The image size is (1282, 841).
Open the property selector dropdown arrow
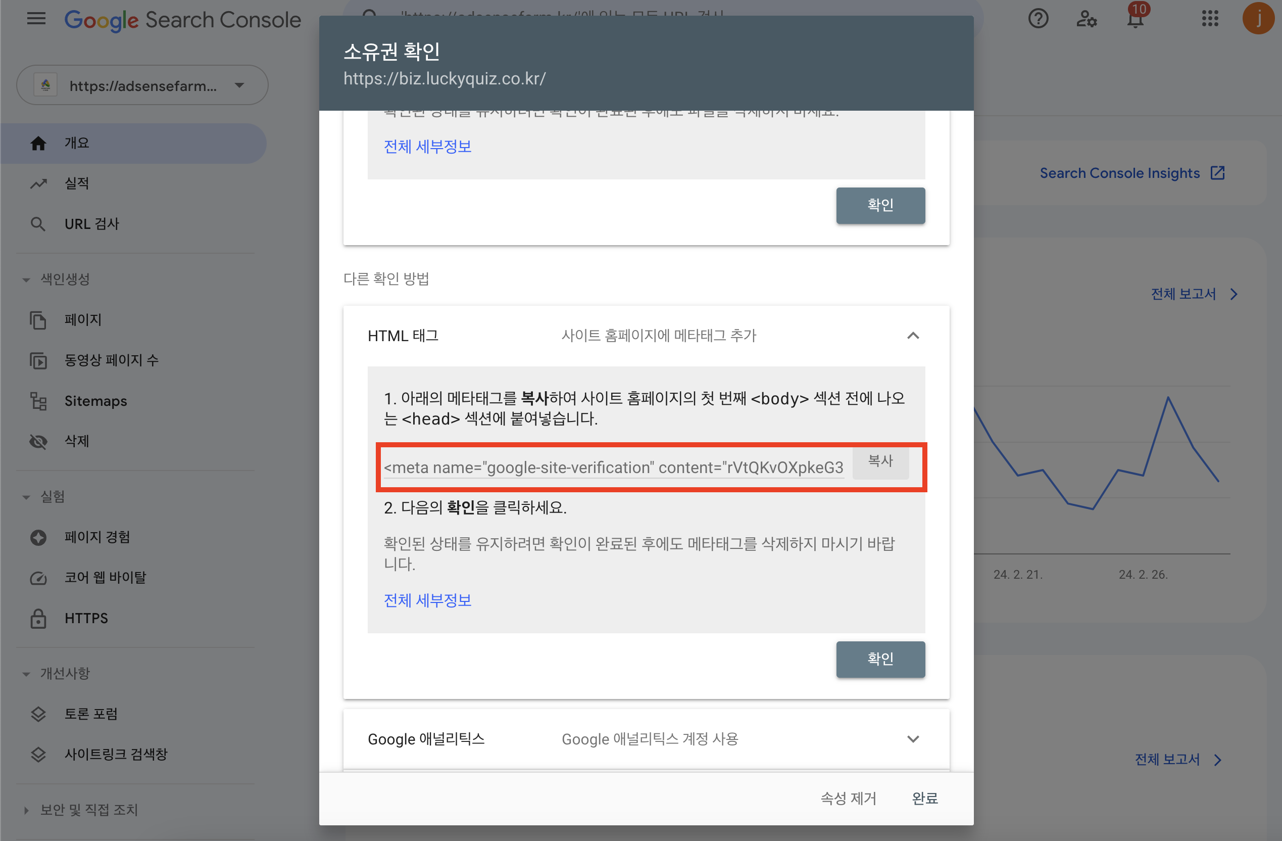[x=240, y=85]
